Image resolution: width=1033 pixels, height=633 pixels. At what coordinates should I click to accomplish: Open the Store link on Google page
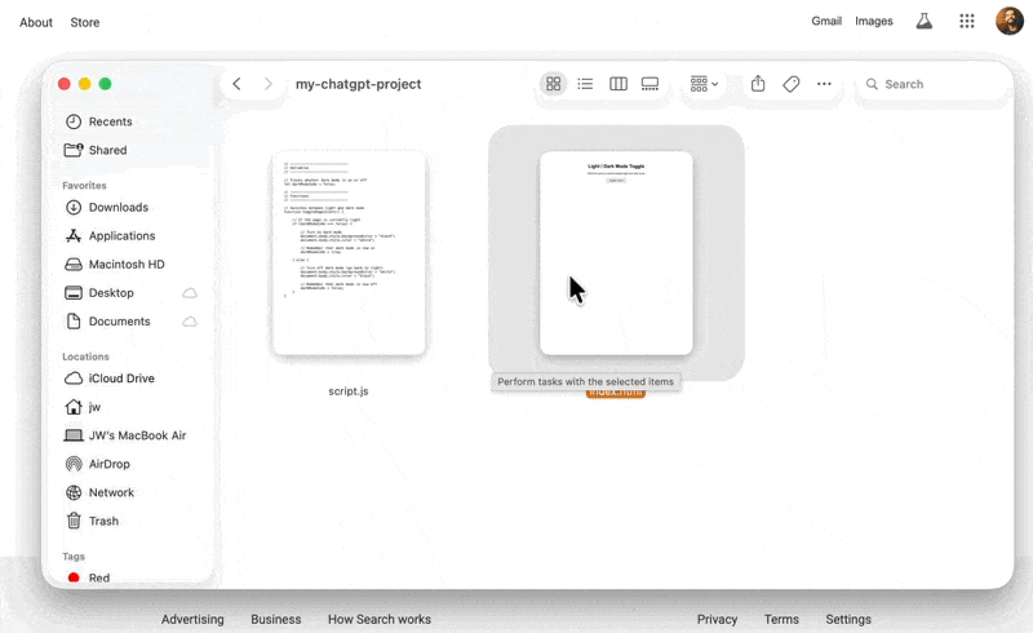tap(85, 22)
